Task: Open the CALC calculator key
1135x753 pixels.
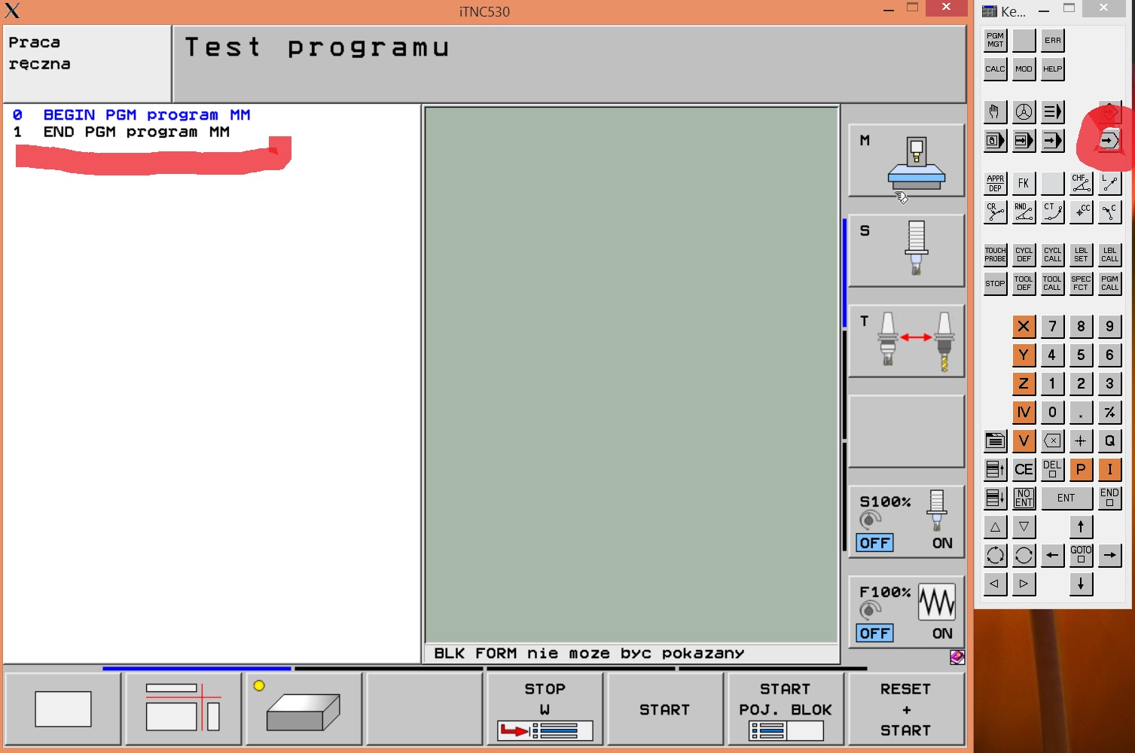Action: tap(995, 69)
